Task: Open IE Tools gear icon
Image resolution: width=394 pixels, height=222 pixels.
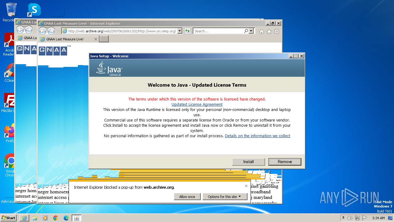Action: click(277, 31)
